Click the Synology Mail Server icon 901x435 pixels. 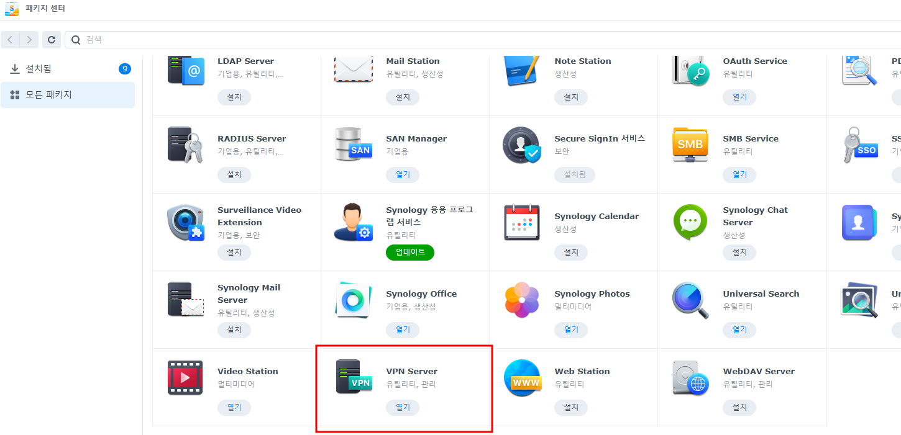(x=185, y=300)
